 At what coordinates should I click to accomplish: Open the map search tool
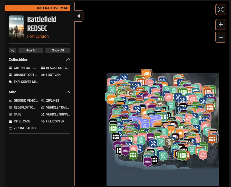(12, 50)
